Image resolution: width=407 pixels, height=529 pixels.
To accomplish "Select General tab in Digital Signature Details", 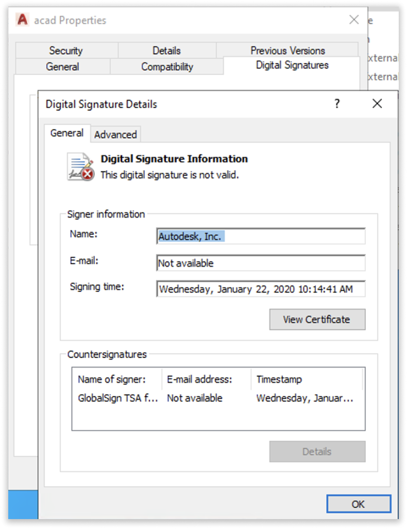I will [67, 133].
